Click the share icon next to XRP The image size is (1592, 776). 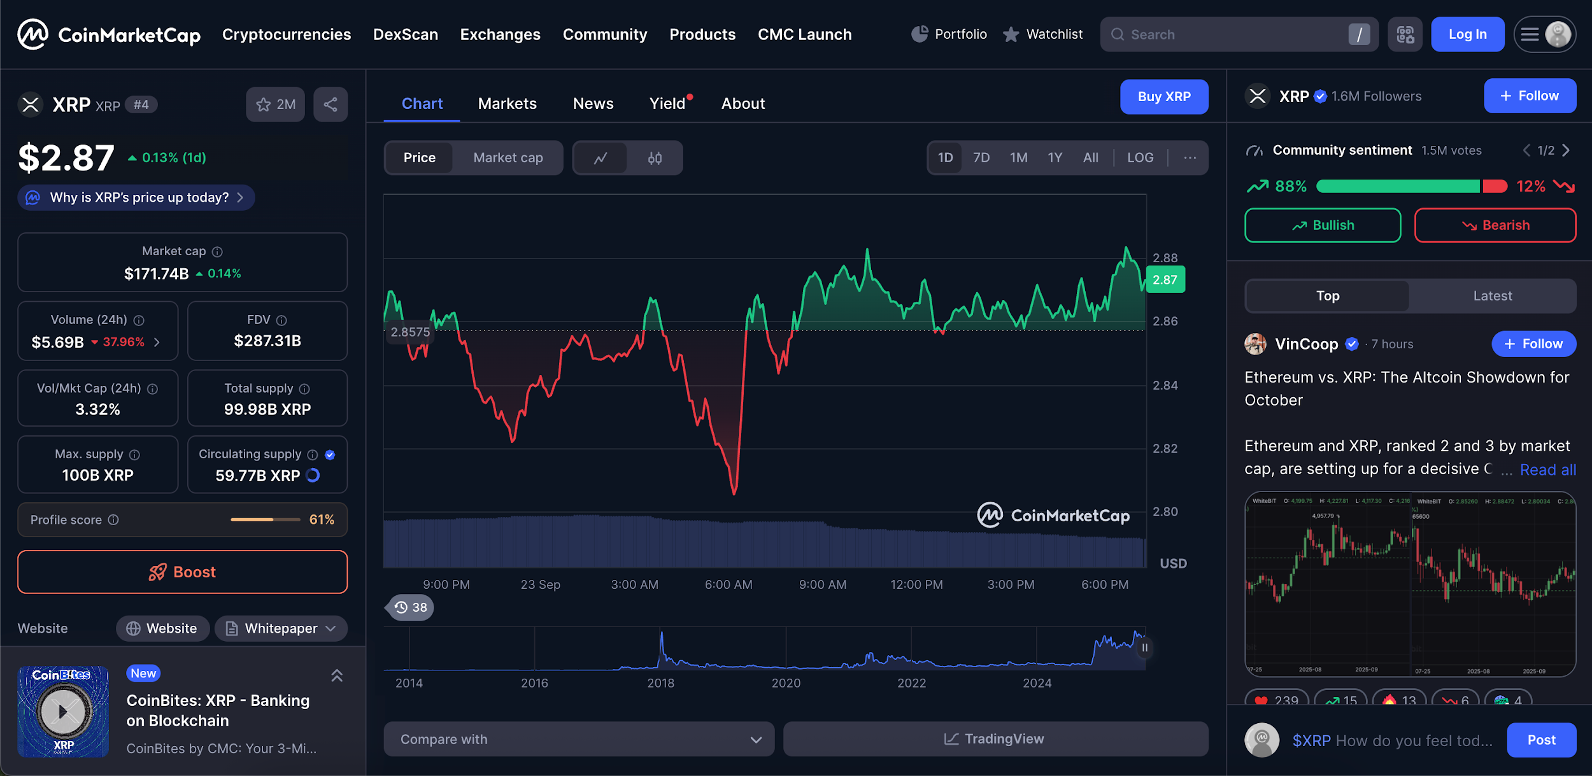pyautogui.click(x=330, y=104)
